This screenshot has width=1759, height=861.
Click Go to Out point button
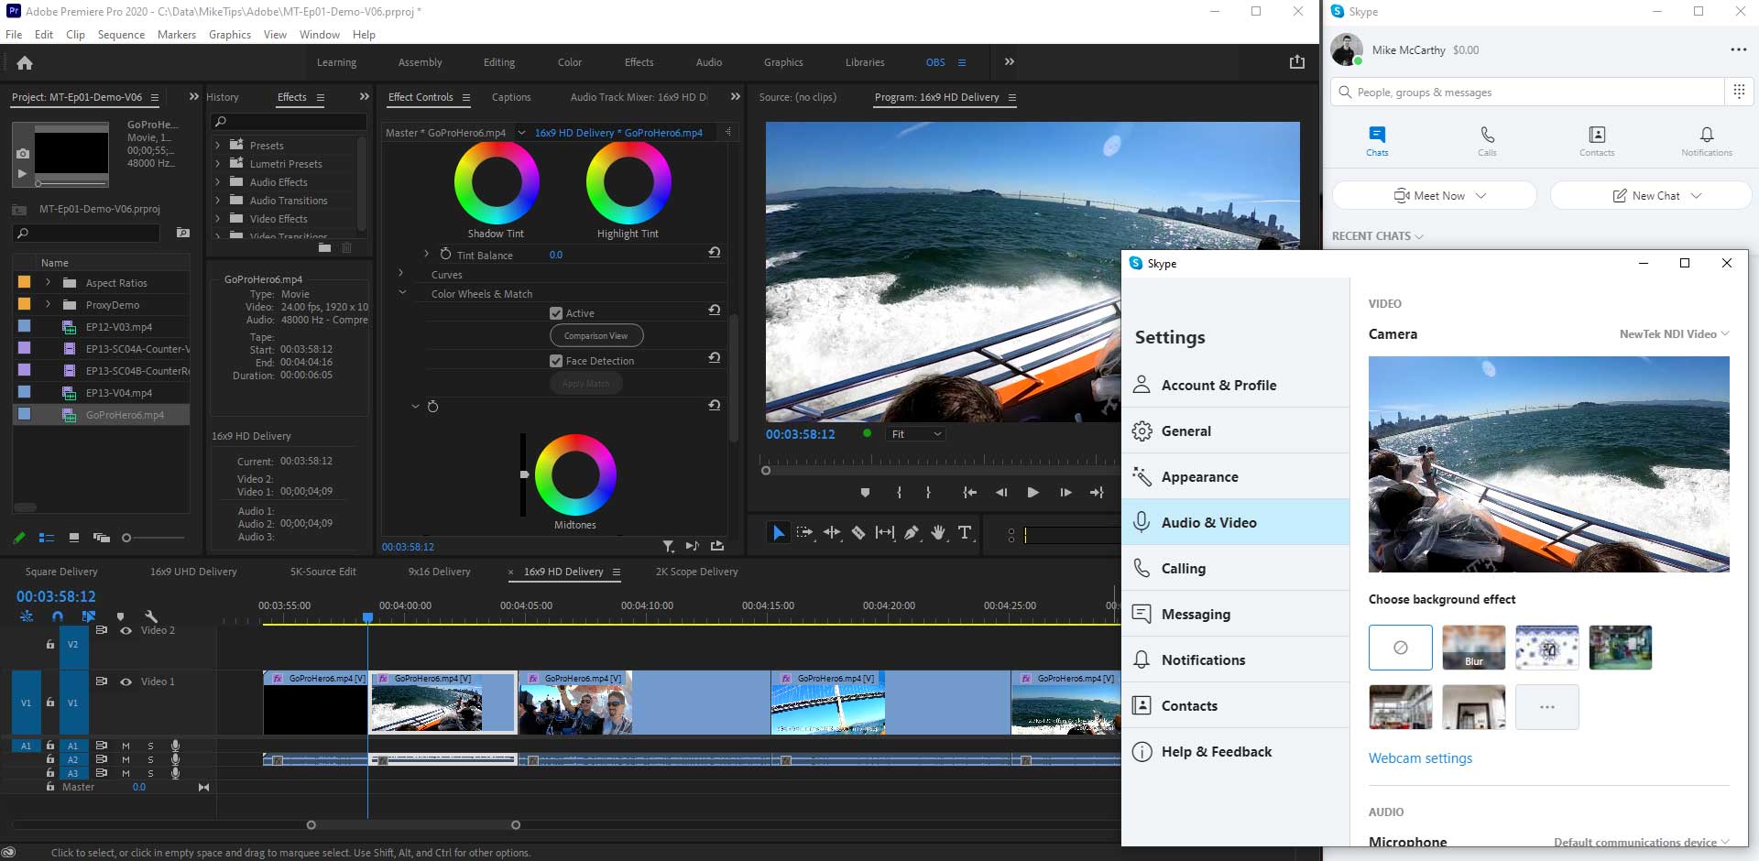coord(1097,493)
